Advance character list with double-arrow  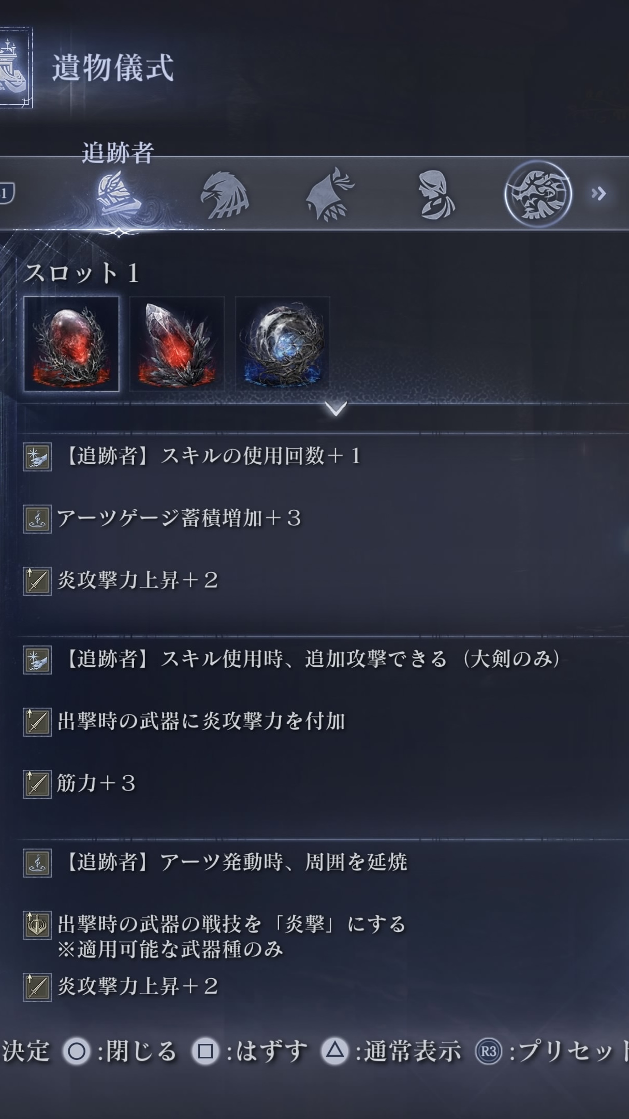click(x=598, y=194)
